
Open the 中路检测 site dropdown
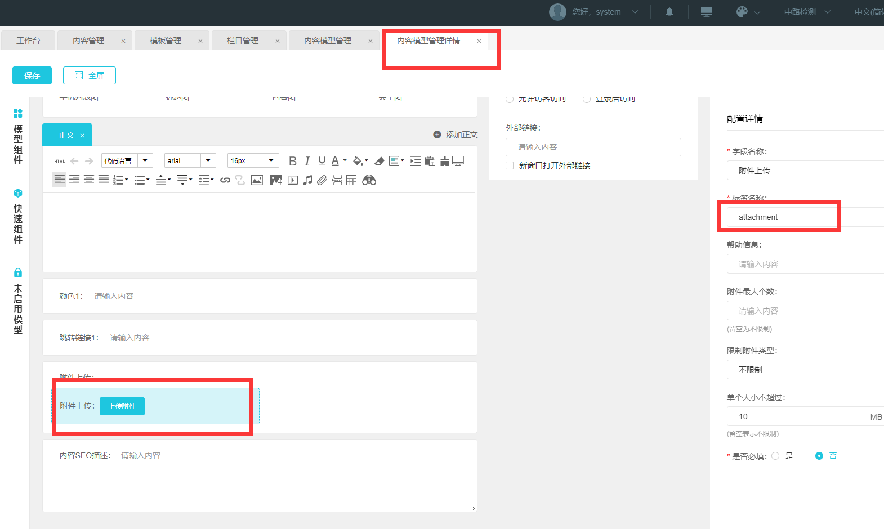coord(807,12)
